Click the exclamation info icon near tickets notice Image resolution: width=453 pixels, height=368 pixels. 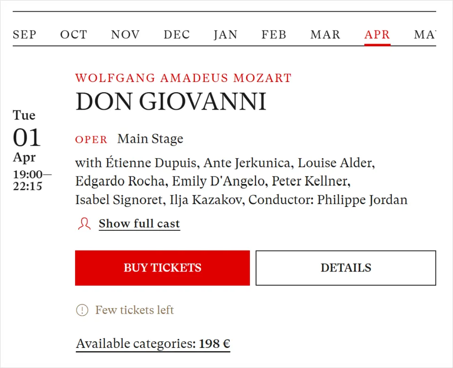82,310
